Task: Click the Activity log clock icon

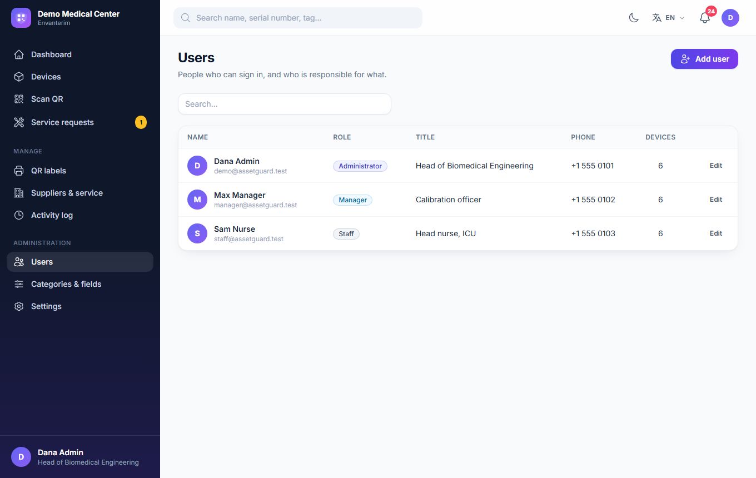Action: pyautogui.click(x=19, y=215)
